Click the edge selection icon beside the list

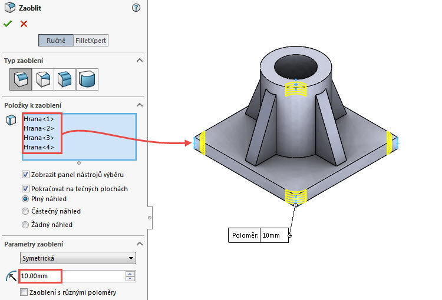11,120
